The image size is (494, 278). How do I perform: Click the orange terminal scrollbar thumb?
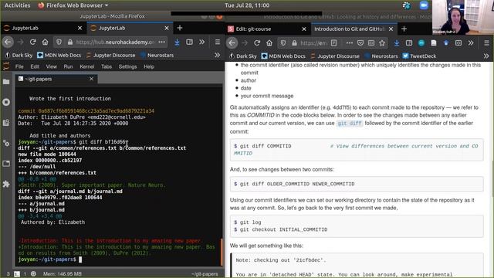pyautogui.click(x=222, y=252)
